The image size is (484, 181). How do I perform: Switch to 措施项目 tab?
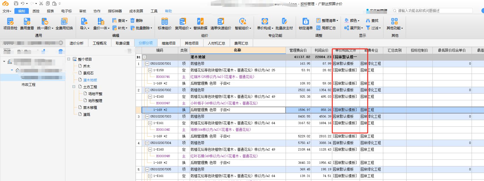pyautogui.click(x=169, y=43)
